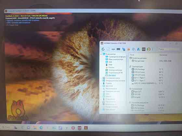Click the Refresh icon in AIDA64 toolbar
The image size is (182, 136).
pyautogui.click(x=103, y=49)
